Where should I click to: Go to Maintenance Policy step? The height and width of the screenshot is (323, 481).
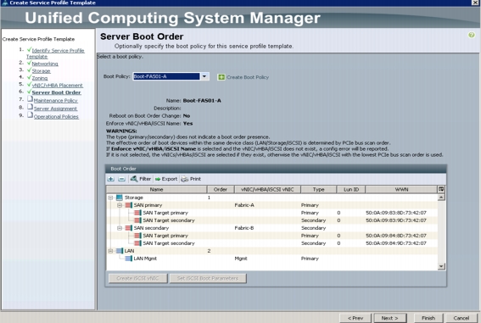click(55, 101)
